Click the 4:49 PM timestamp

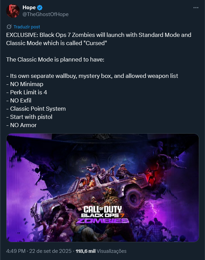click(16, 251)
